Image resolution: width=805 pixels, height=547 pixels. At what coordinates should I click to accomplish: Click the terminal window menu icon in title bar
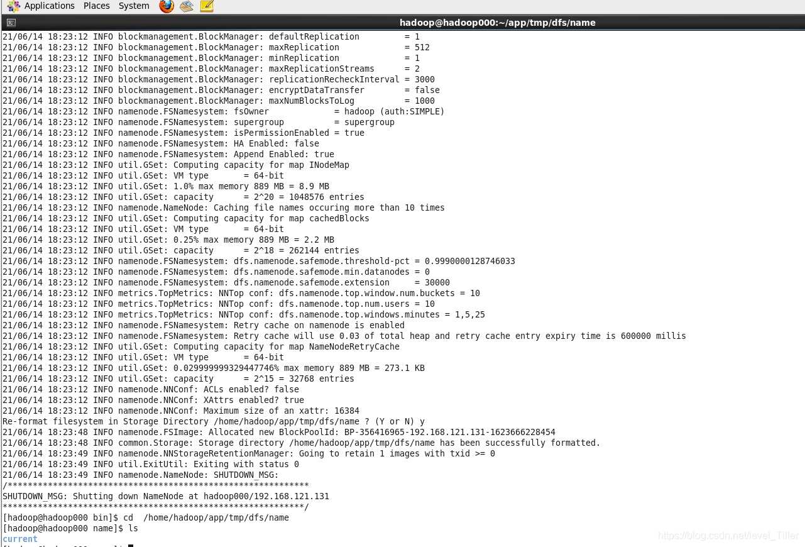click(x=11, y=23)
